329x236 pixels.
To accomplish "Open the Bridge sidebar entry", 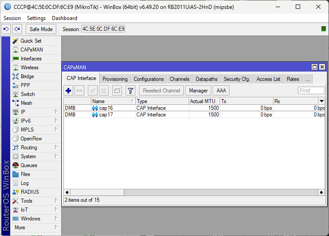I will tap(36, 76).
